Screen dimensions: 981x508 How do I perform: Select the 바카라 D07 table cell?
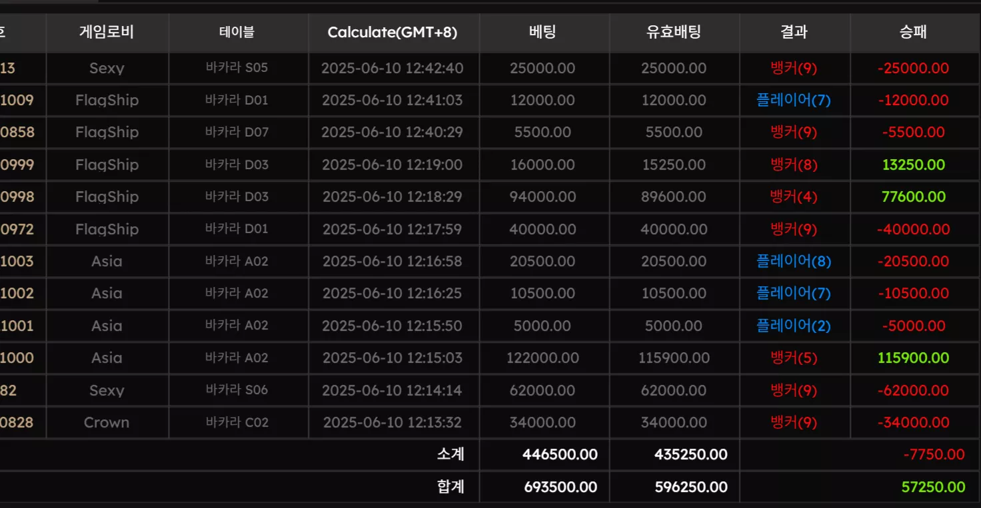pyautogui.click(x=237, y=132)
